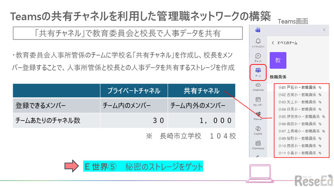Click shared-channel icon beside 小07 上長崎小

point(323,131)
